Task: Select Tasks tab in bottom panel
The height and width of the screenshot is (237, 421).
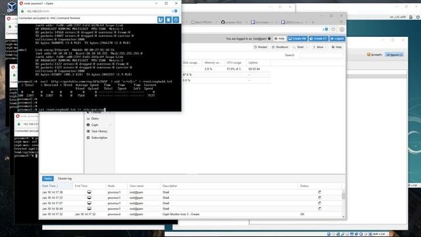Action: coord(48,178)
